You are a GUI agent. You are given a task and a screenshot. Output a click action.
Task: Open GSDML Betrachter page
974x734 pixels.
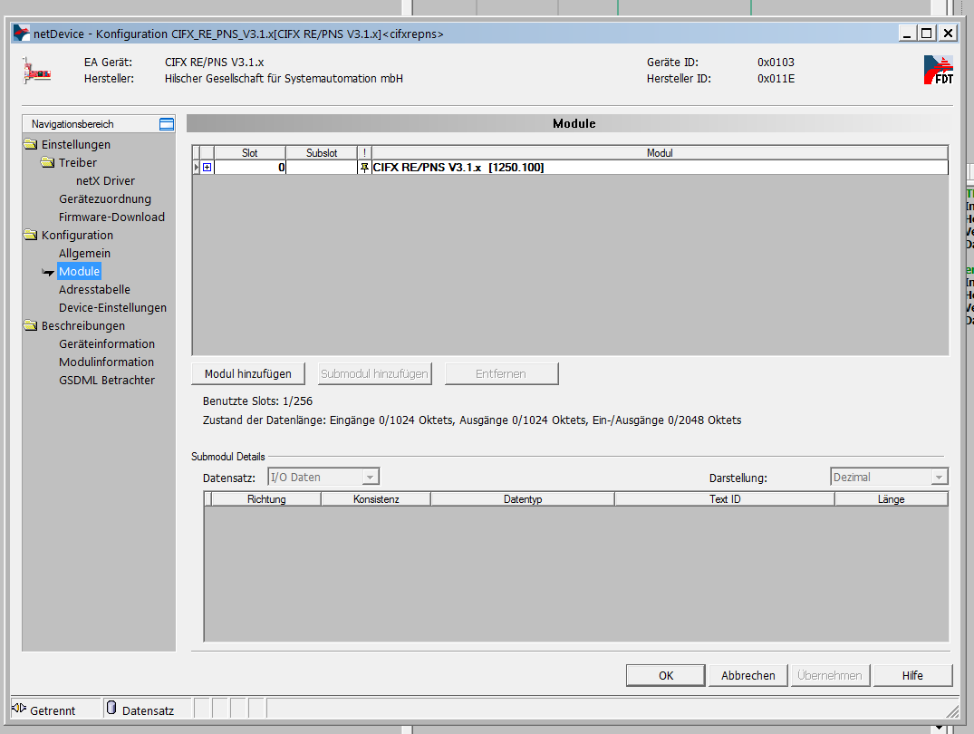click(107, 381)
